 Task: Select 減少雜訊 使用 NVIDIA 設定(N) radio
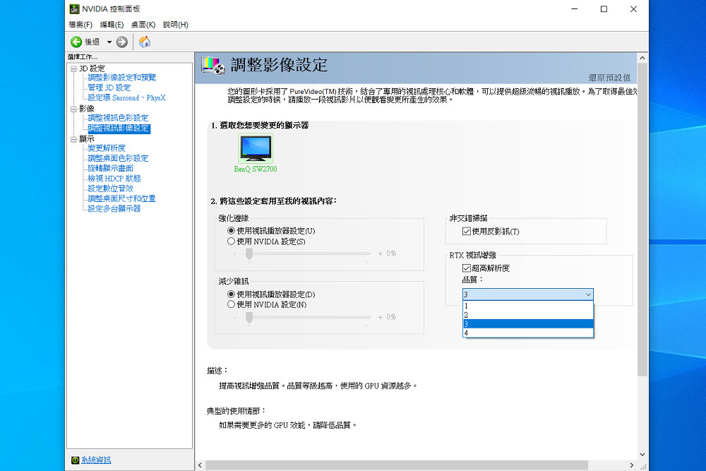coord(231,304)
